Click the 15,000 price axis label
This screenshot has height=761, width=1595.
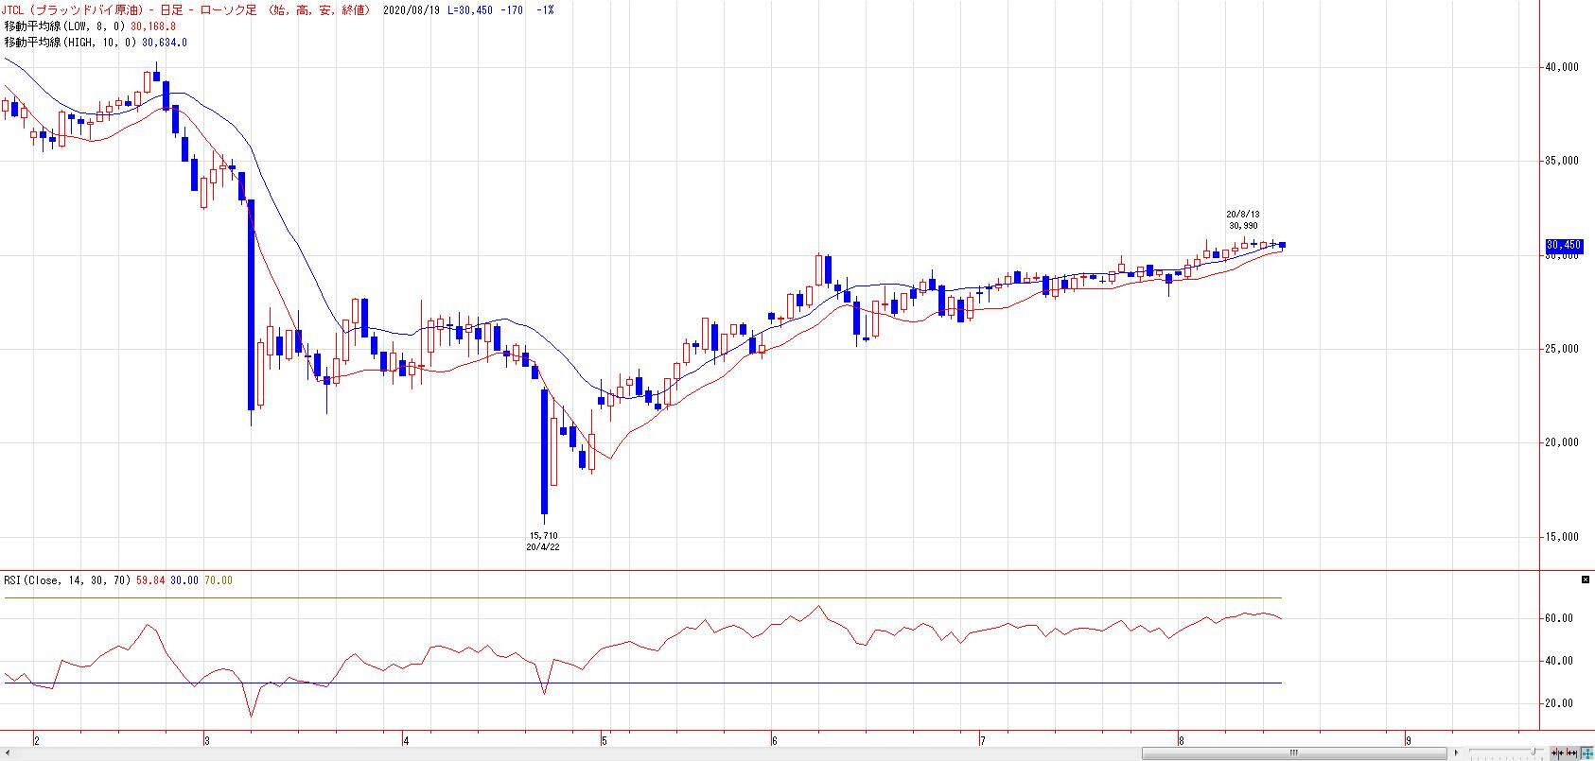coord(1562,537)
